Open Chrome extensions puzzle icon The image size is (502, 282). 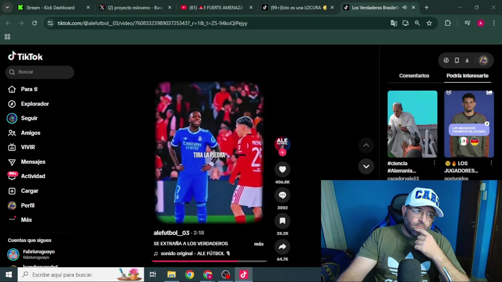coord(447,23)
